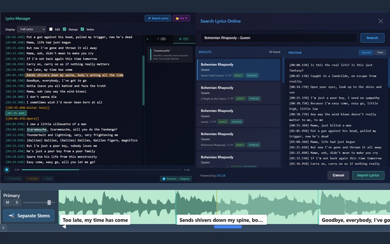Select the Stone Cold Classics result
Screen dimensions: 390x244
point(238,70)
